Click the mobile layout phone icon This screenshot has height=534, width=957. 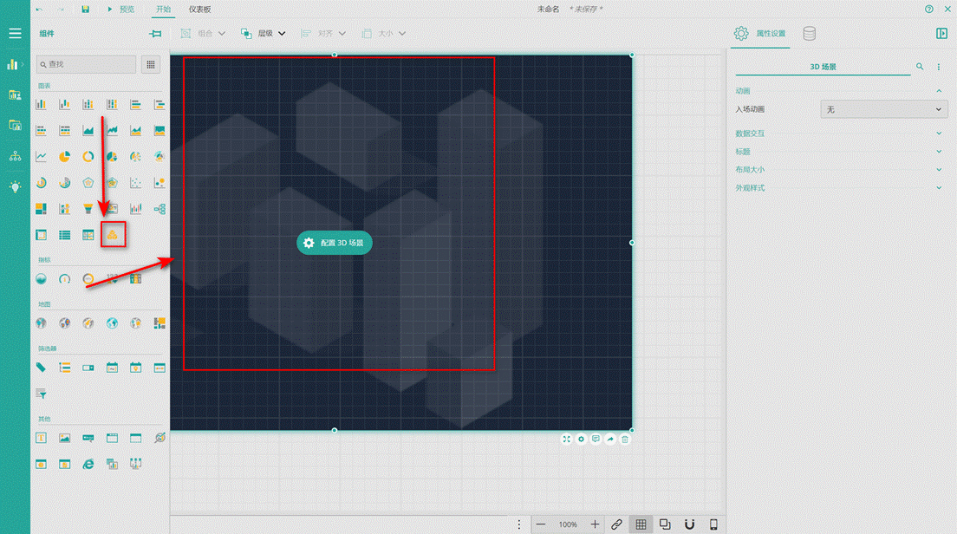point(713,524)
